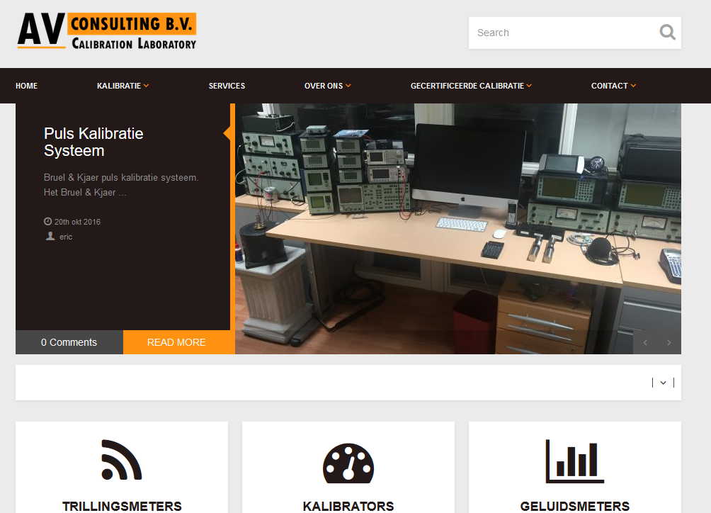711x513 pixels.
Task: Open the Services menu item
Action: pos(227,86)
